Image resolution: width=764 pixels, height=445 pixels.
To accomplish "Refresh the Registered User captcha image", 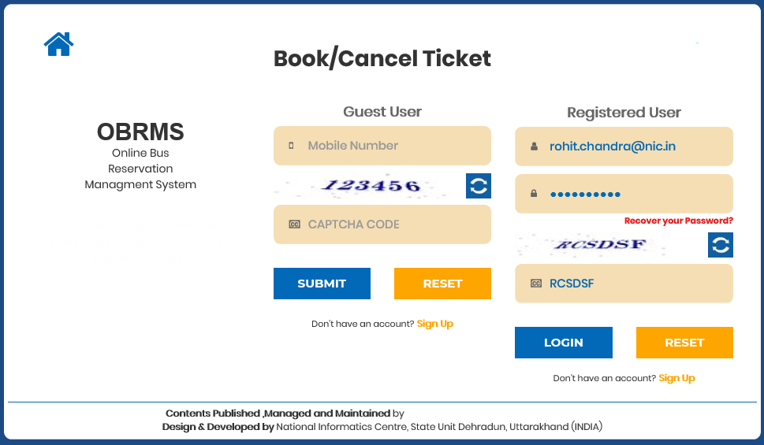I will tap(720, 245).
